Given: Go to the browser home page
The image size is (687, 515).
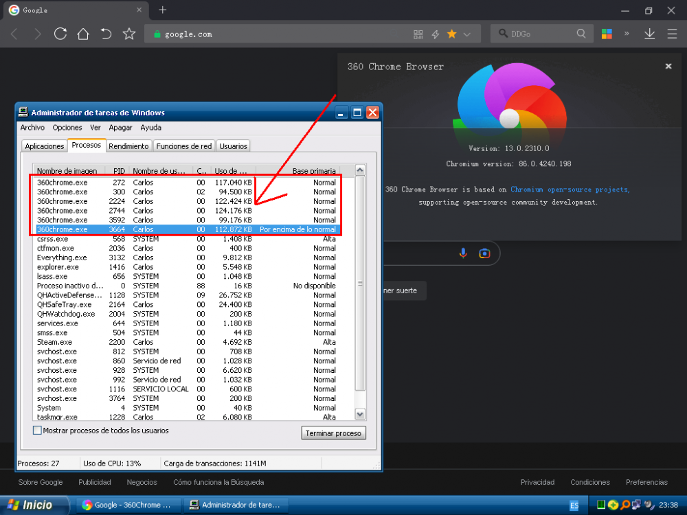Looking at the screenshot, I should point(83,34).
